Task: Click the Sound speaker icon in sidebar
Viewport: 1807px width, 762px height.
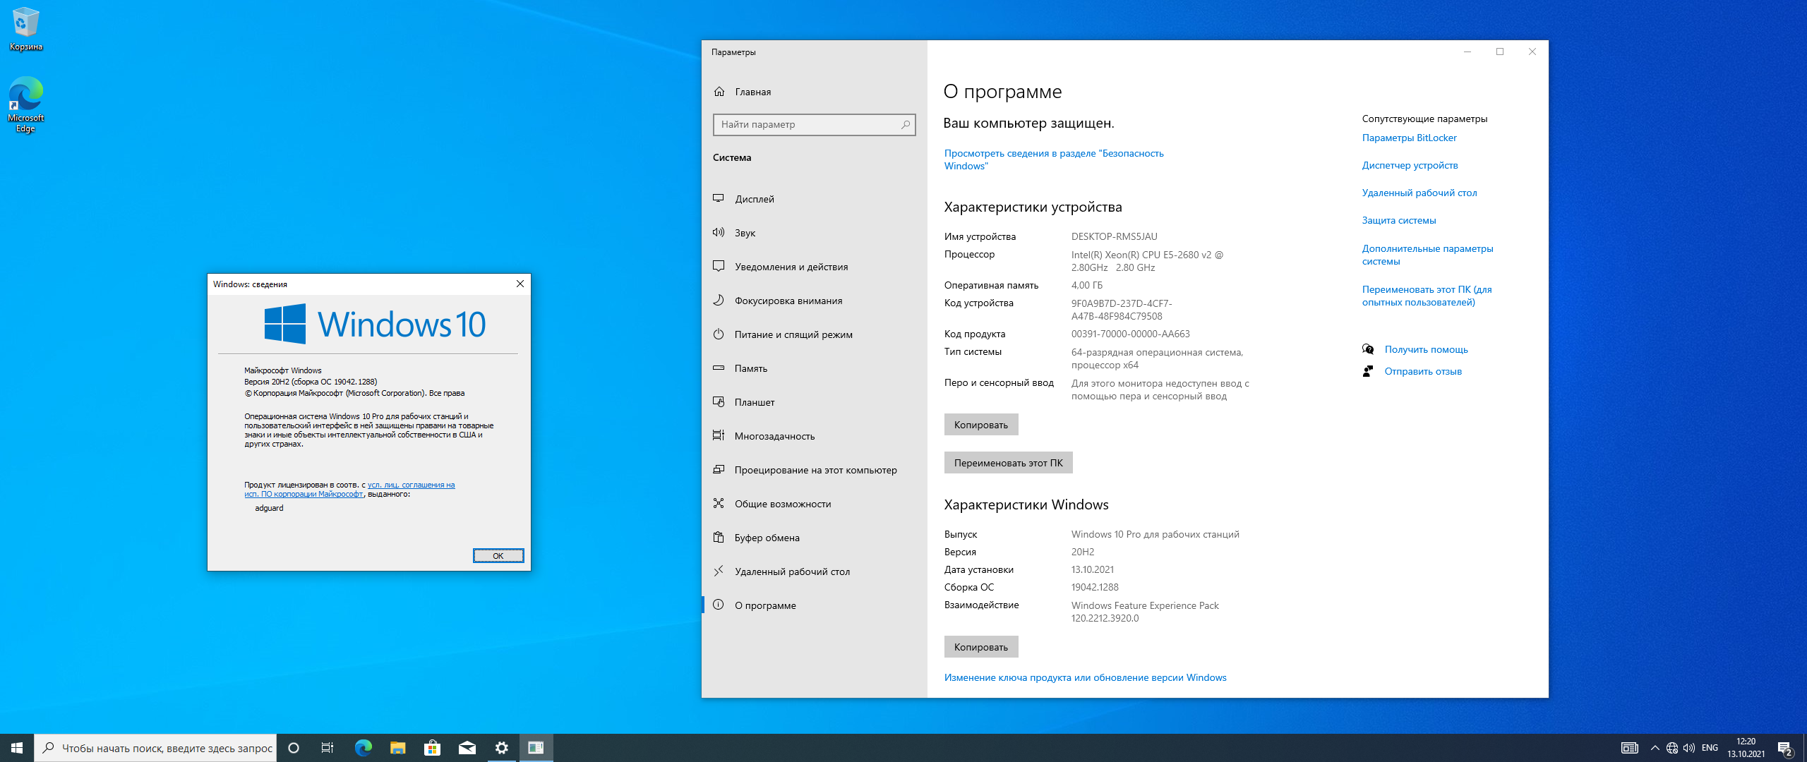Action: (719, 233)
